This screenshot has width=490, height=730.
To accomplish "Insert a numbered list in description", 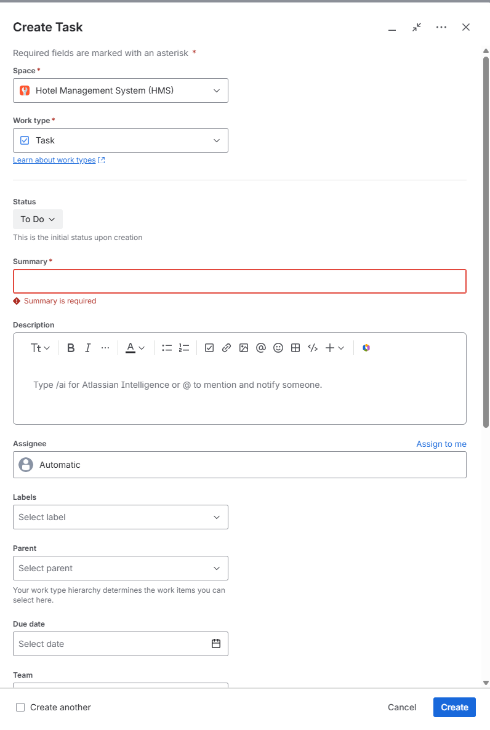I will (184, 348).
